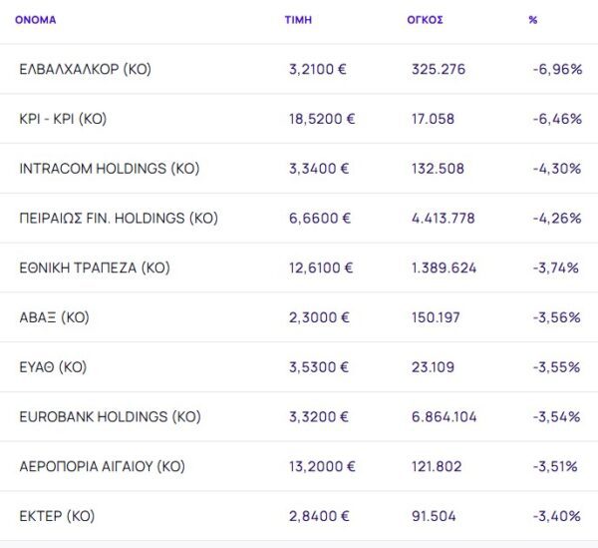Image resolution: width=598 pixels, height=548 pixels.
Task: Sort table by ΟΝΟΜΑ column header
Action: coord(36,20)
